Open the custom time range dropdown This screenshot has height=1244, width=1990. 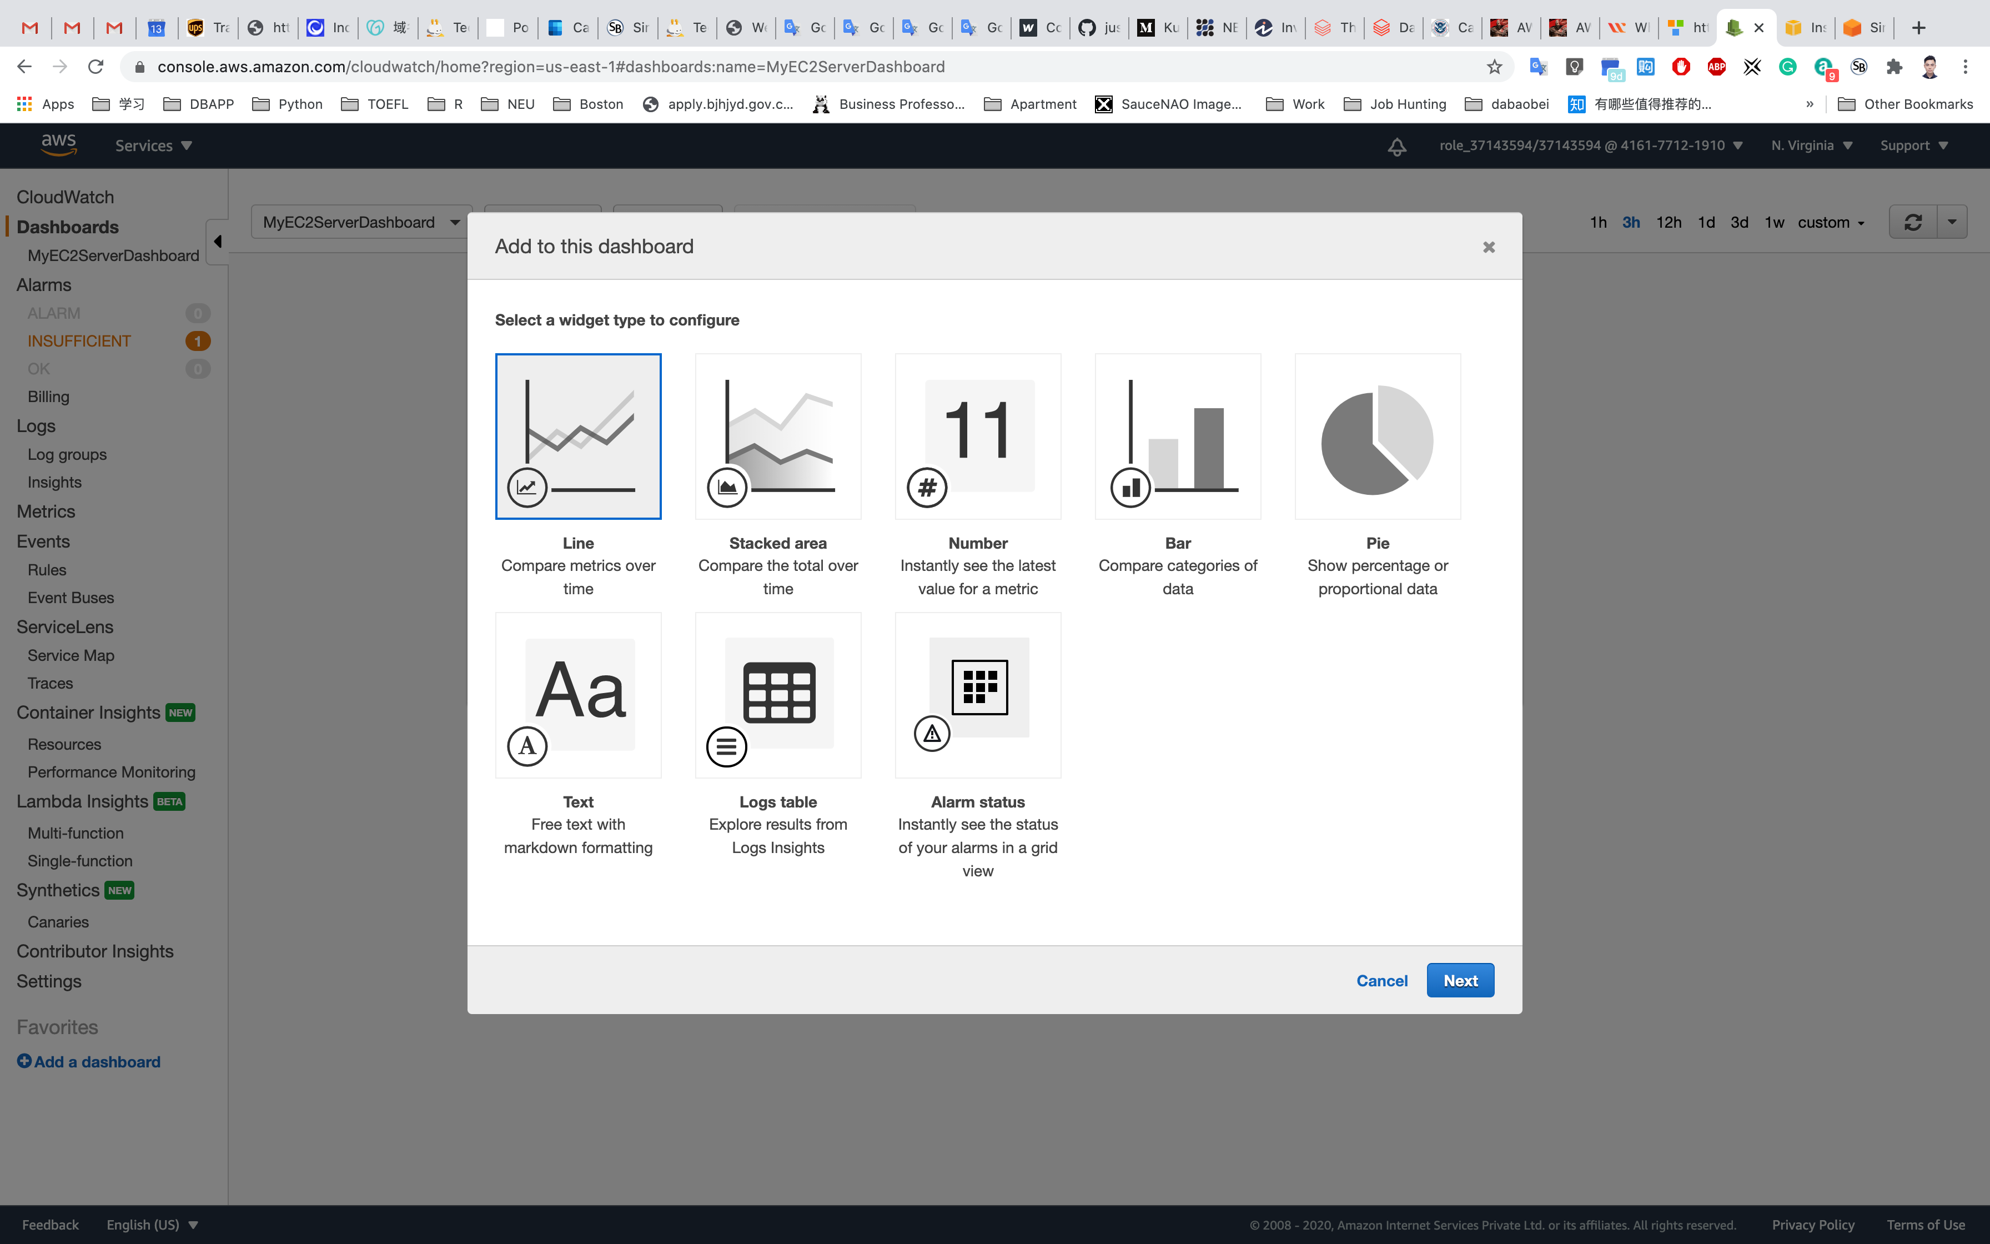1831,222
